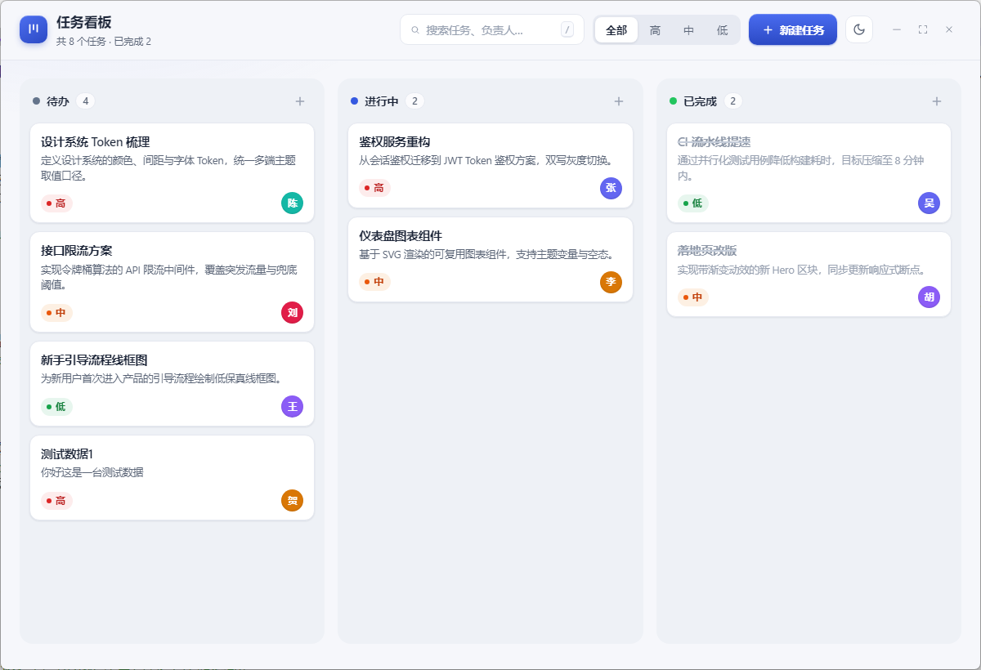
Task: Click the 待办 column header title
Action: [58, 101]
